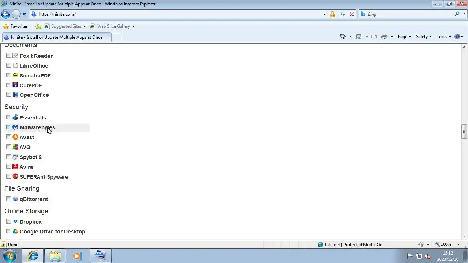Screen dimensions: 468x263
Task: Open the Windows Start menu
Action: tap(10, 256)
